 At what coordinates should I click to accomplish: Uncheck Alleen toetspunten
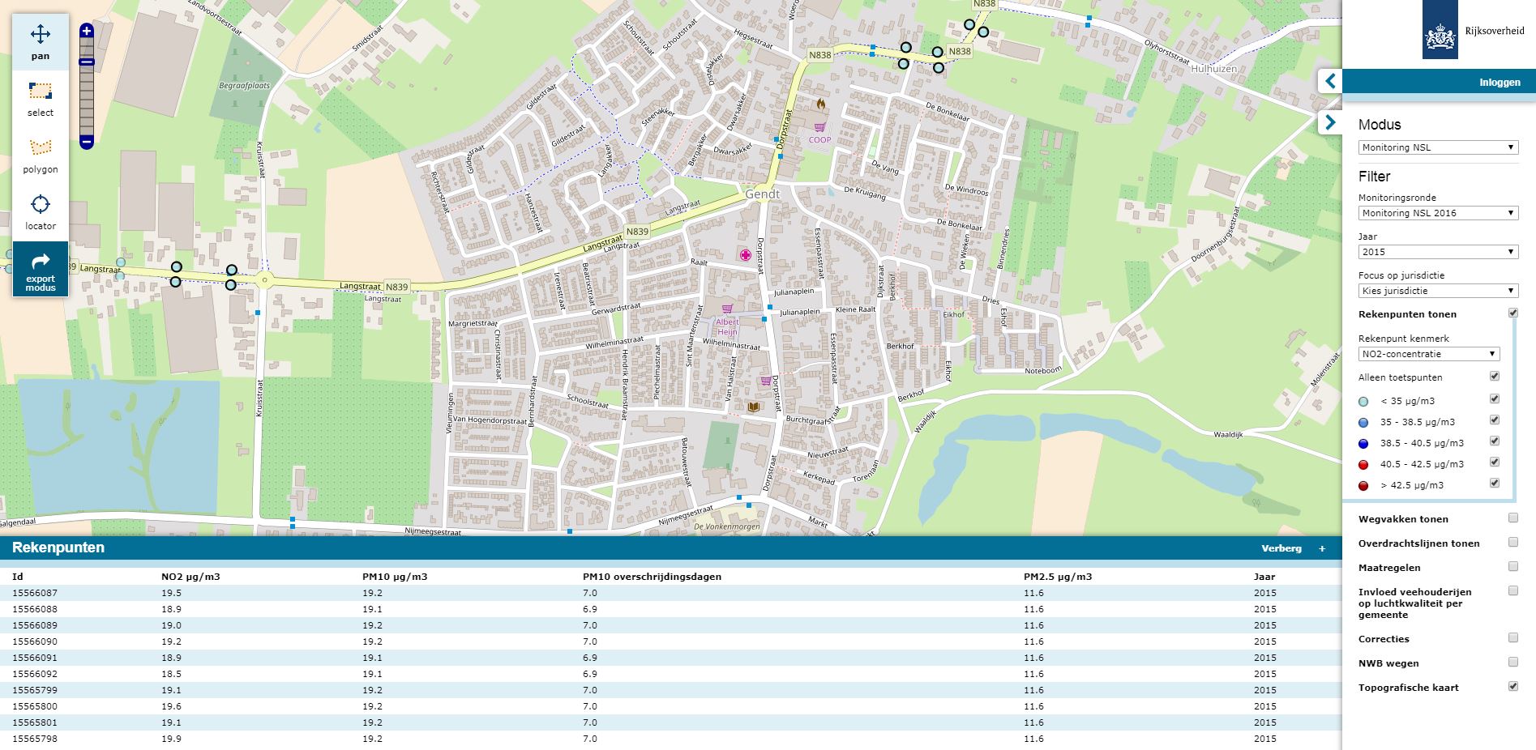[x=1495, y=376]
